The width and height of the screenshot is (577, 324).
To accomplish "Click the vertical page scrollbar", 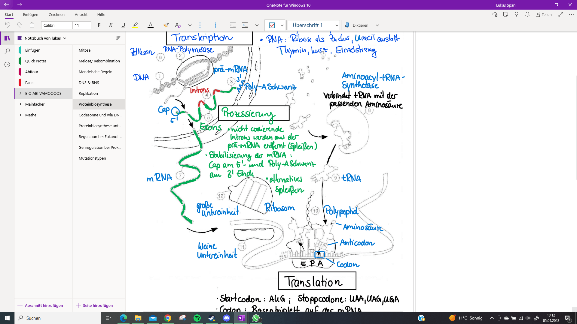I will tap(575, 127).
